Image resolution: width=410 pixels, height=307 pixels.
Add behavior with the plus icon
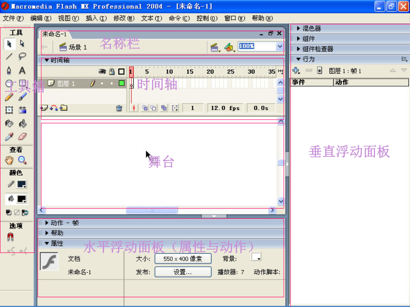tap(296, 70)
